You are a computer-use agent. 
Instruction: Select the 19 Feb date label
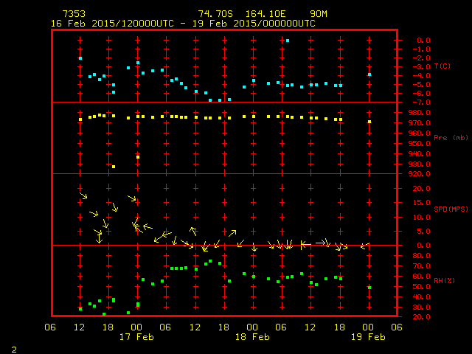point(368,337)
